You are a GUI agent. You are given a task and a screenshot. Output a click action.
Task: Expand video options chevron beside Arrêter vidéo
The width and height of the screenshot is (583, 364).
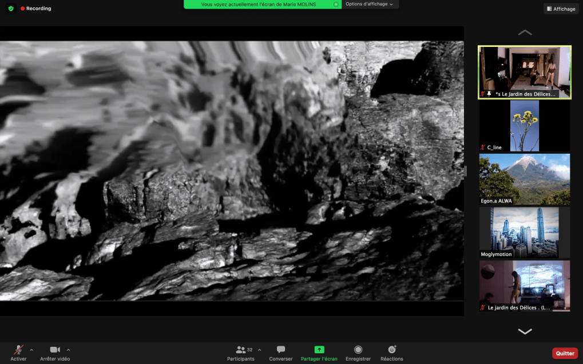[x=69, y=350]
